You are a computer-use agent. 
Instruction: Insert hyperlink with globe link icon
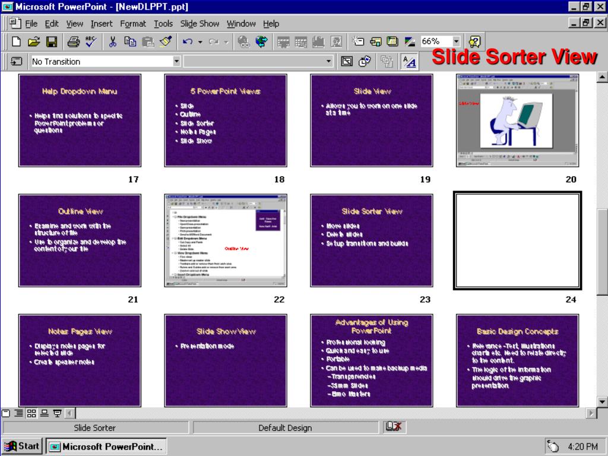243,42
